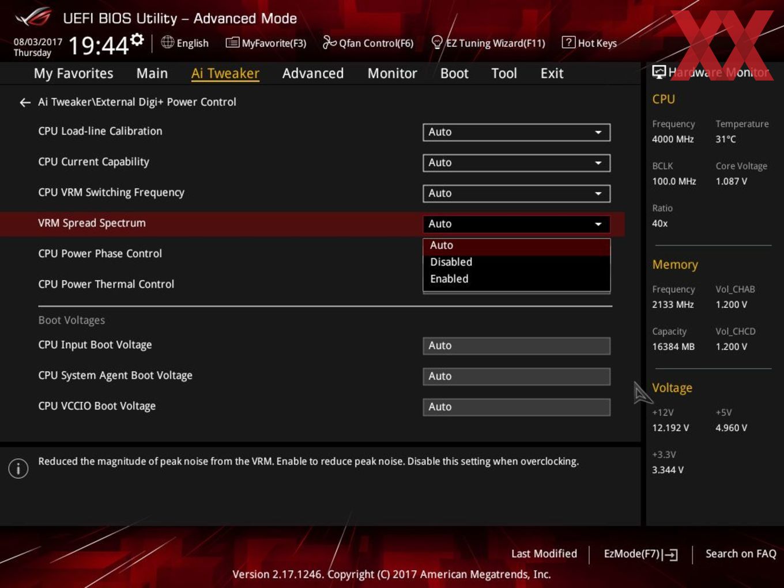784x588 pixels.
Task: Click the EzMode exit arrow icon
Action: [670, 555]
